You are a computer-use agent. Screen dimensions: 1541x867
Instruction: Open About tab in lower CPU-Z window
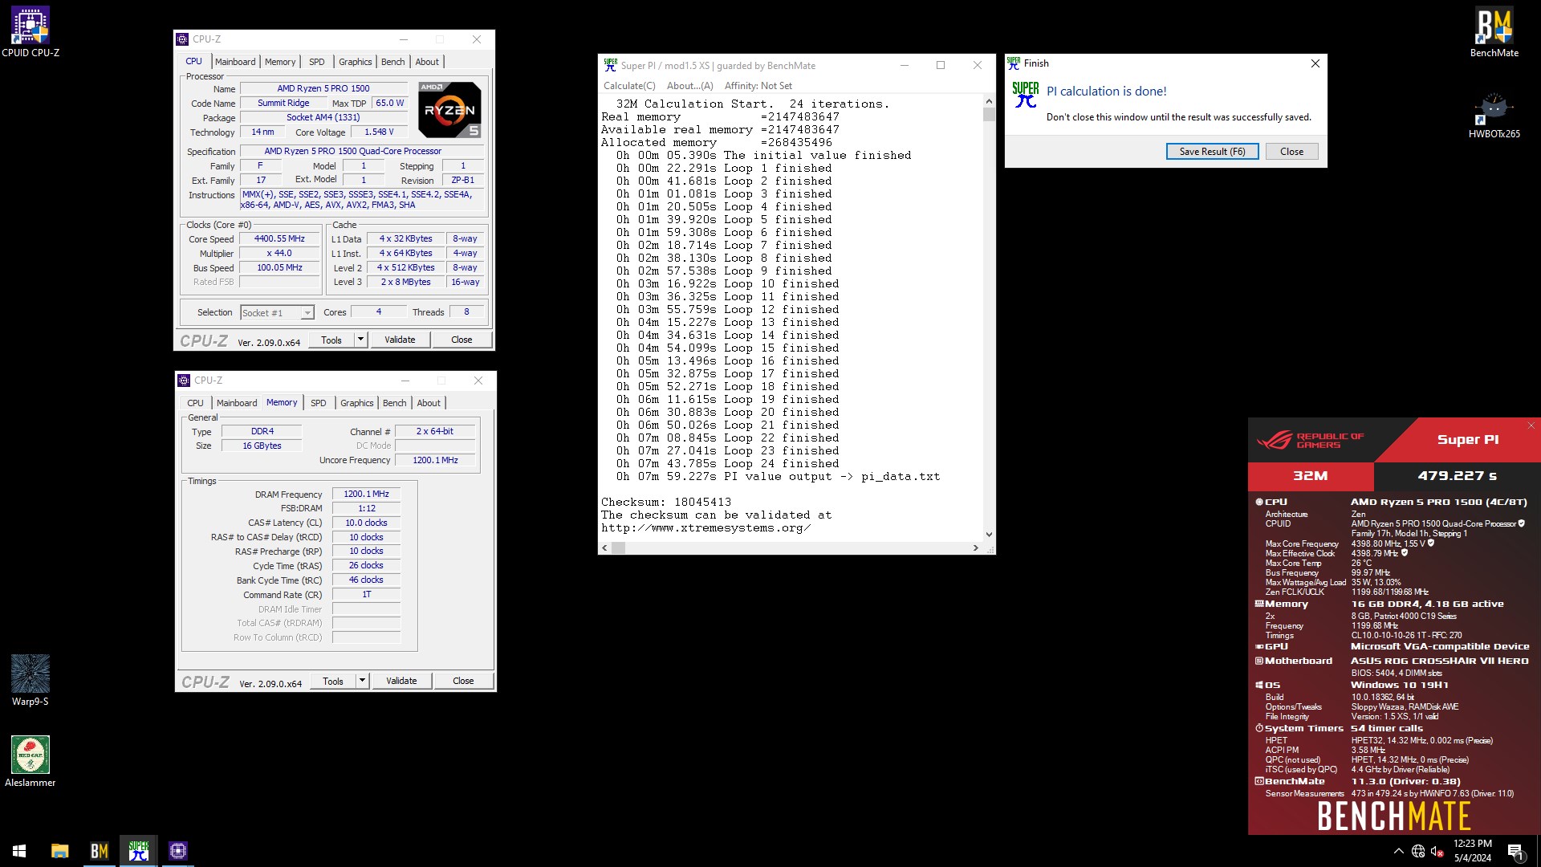point(429,403)
